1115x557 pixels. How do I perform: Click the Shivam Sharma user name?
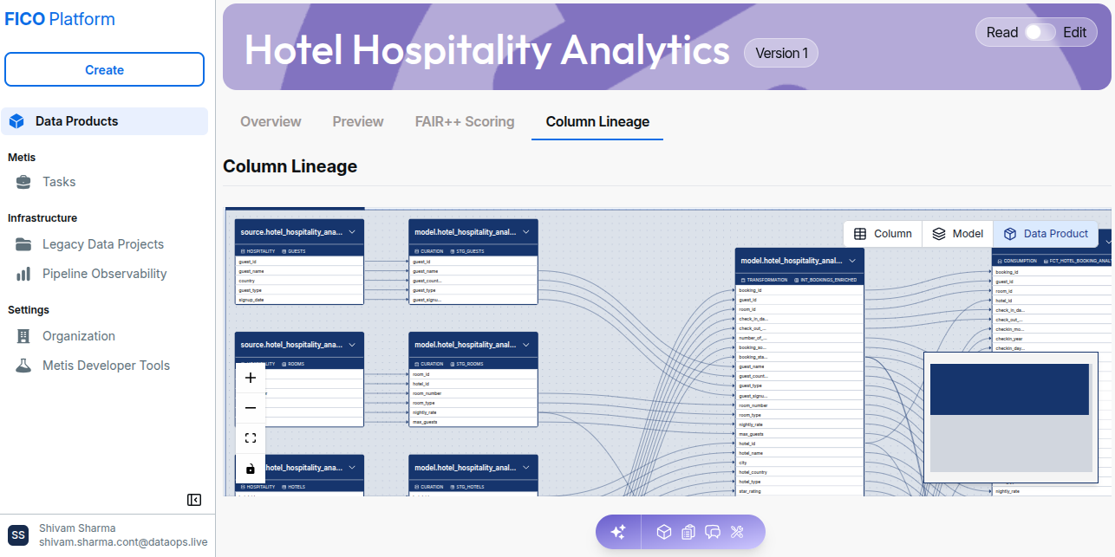tap(77, 528)
